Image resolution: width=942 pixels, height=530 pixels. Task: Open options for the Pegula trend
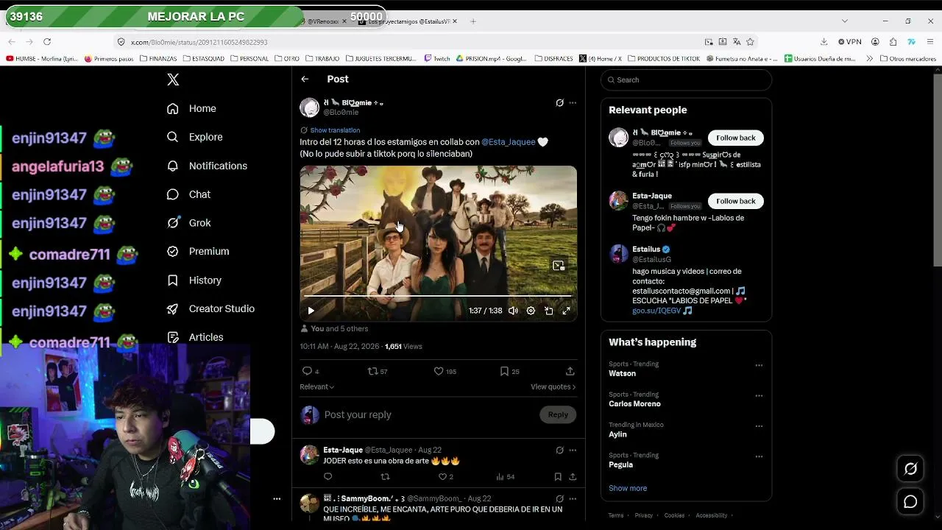point(759,456)
